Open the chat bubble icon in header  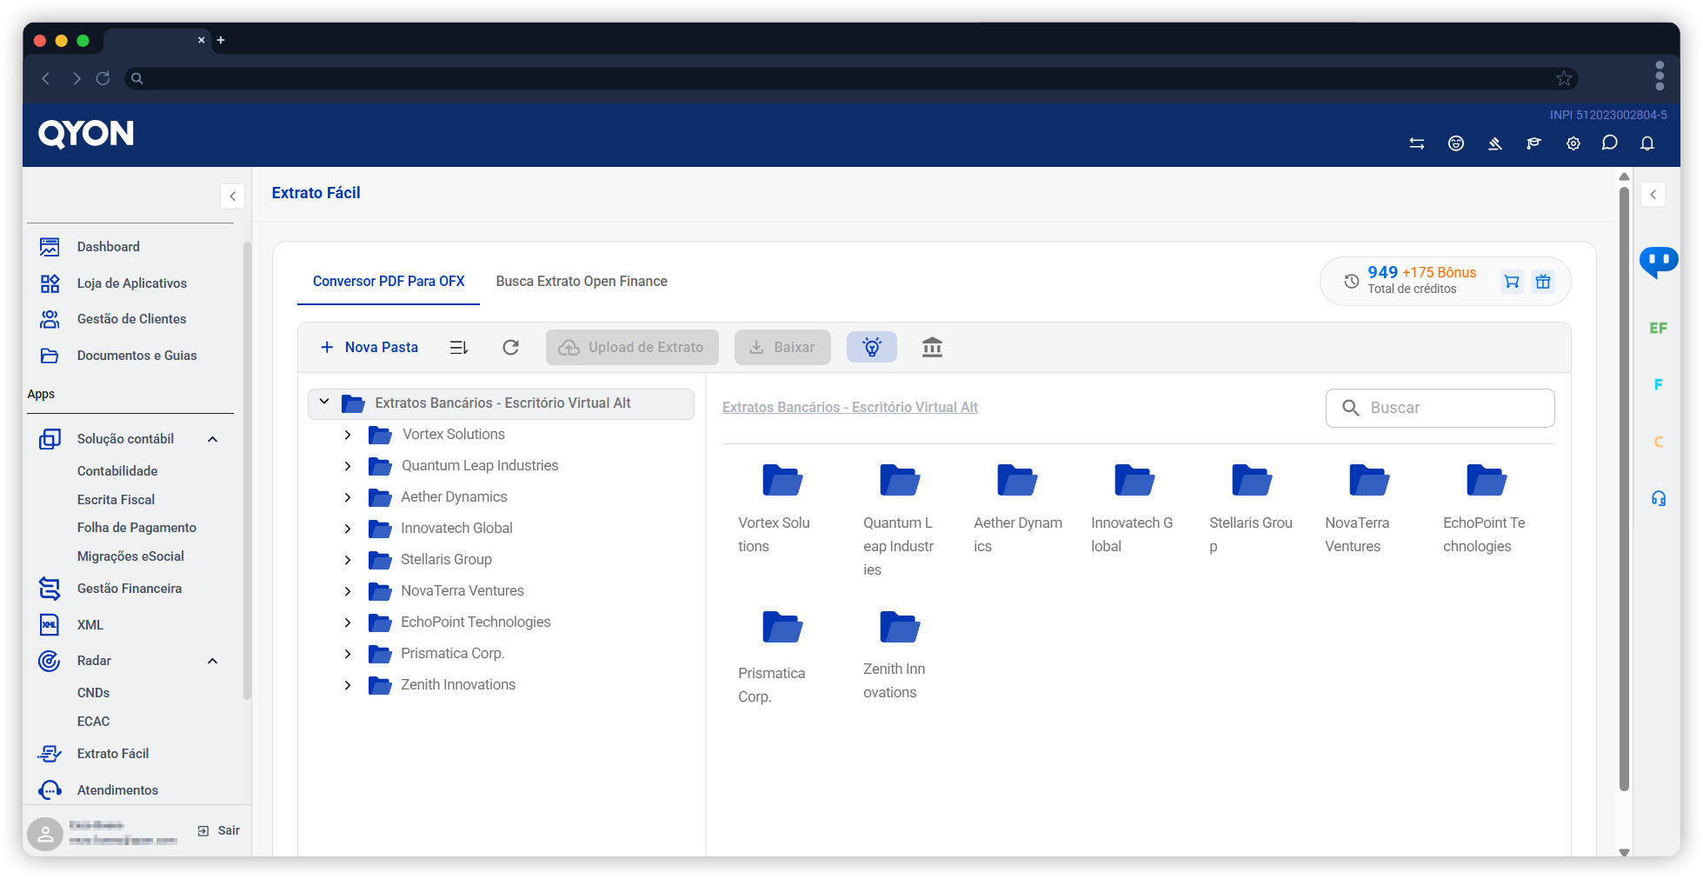tap(1609, 143)
